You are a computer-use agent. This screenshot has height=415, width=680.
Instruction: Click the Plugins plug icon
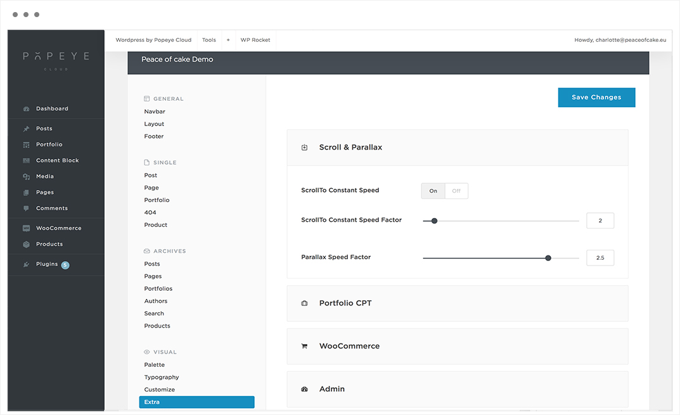(26, 264)
